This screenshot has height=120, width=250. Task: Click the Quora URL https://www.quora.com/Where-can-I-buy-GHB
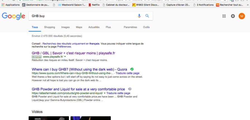pos(73,73)
